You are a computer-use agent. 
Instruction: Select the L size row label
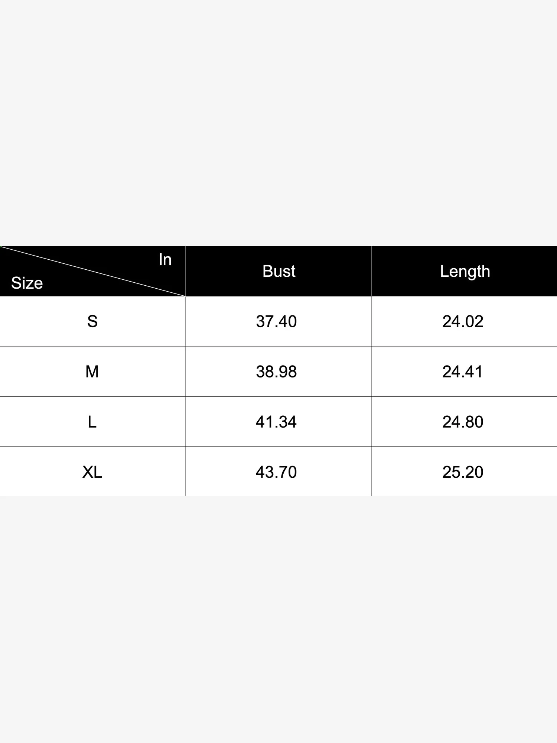point(92,422)
